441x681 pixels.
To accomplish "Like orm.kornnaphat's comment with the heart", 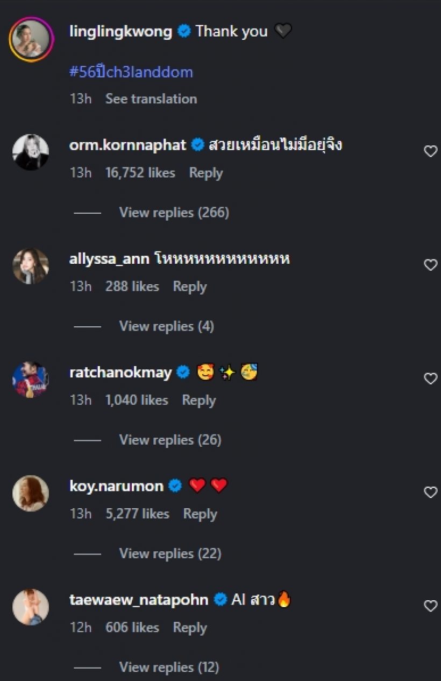I will 430,152.
